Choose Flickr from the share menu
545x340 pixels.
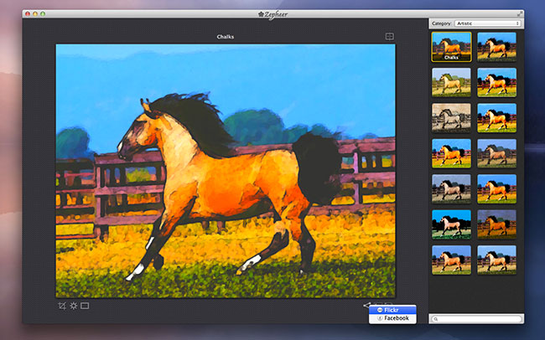tap(391, 310)
